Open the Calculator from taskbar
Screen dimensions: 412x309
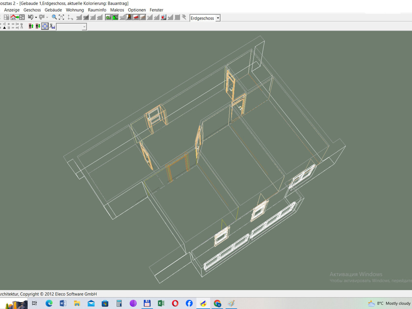119,303
